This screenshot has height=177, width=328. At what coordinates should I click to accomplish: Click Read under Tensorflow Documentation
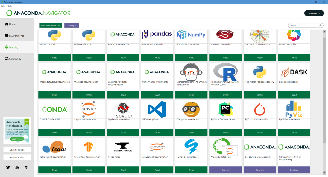[89, 170]
